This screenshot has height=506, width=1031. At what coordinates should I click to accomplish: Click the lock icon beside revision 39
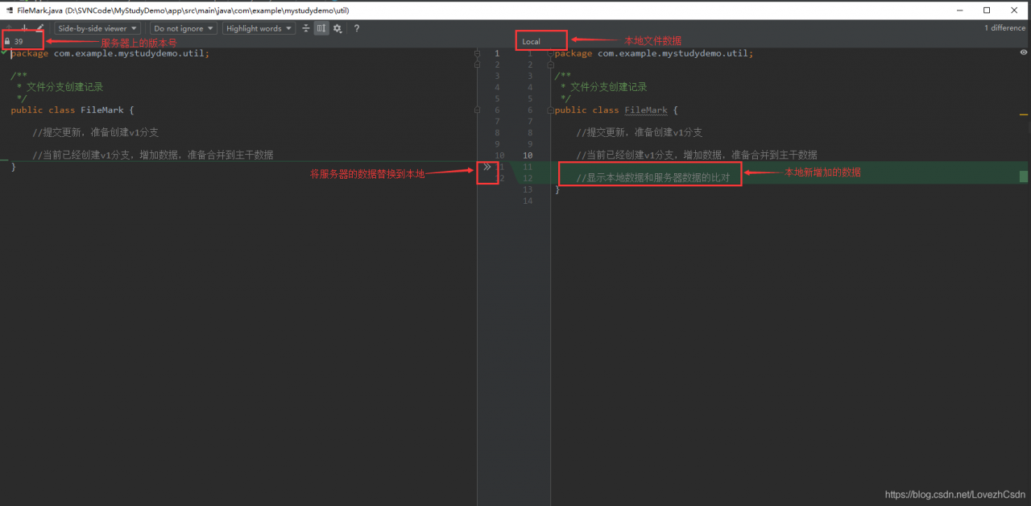pyautogui.click(x=9, y=40)
